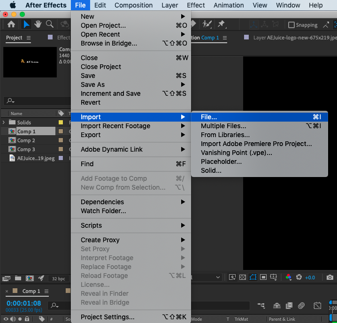337x323 pixels.
Task: Toggle the Snapping checkbox
Action: (x=291, y=25)
